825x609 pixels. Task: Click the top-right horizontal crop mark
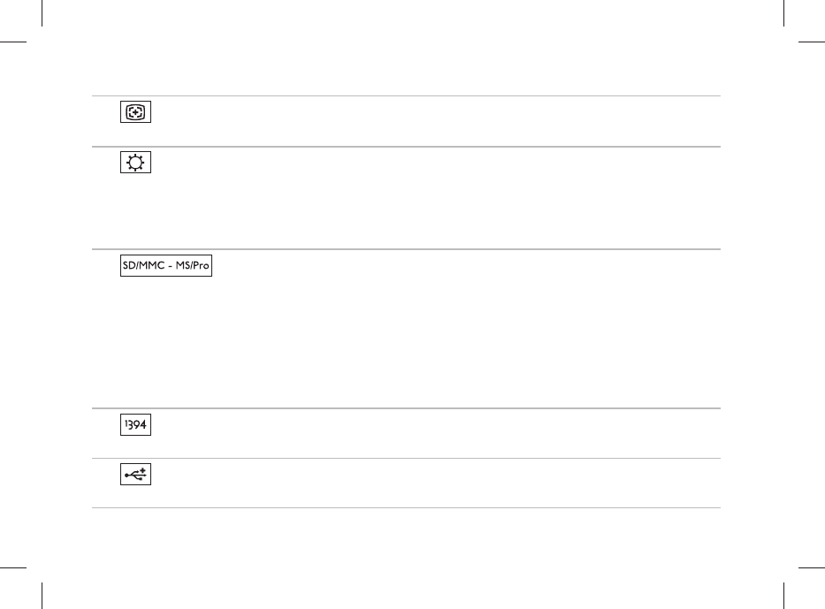[x=812, y=42]
